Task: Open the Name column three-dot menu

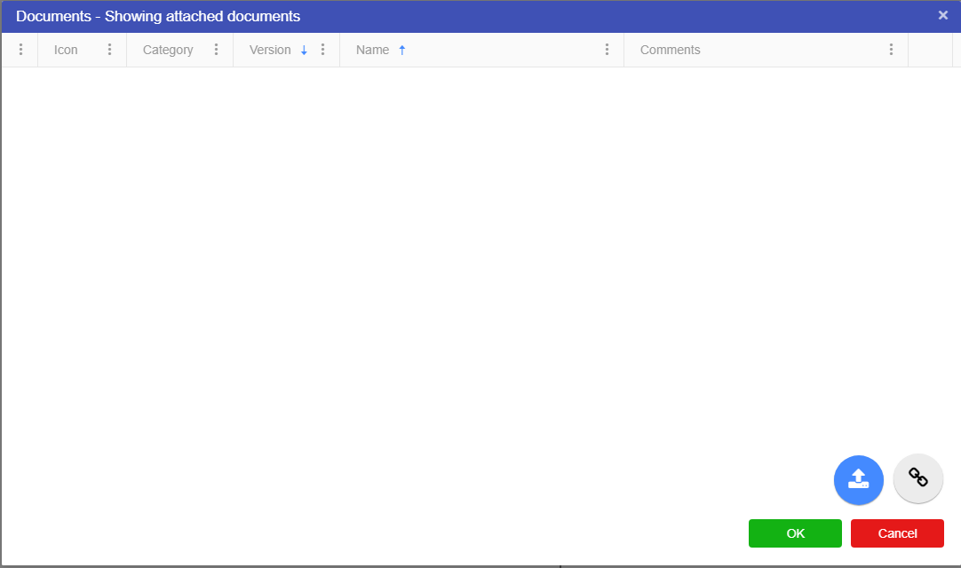Action: [607, 50]
